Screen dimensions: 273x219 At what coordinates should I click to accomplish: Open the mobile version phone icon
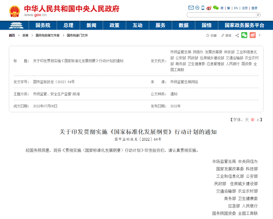point(203,8)
